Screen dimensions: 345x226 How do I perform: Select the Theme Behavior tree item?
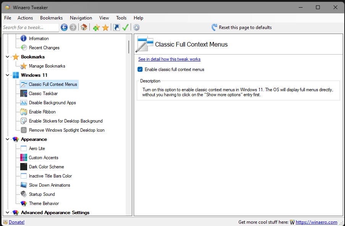44,203
